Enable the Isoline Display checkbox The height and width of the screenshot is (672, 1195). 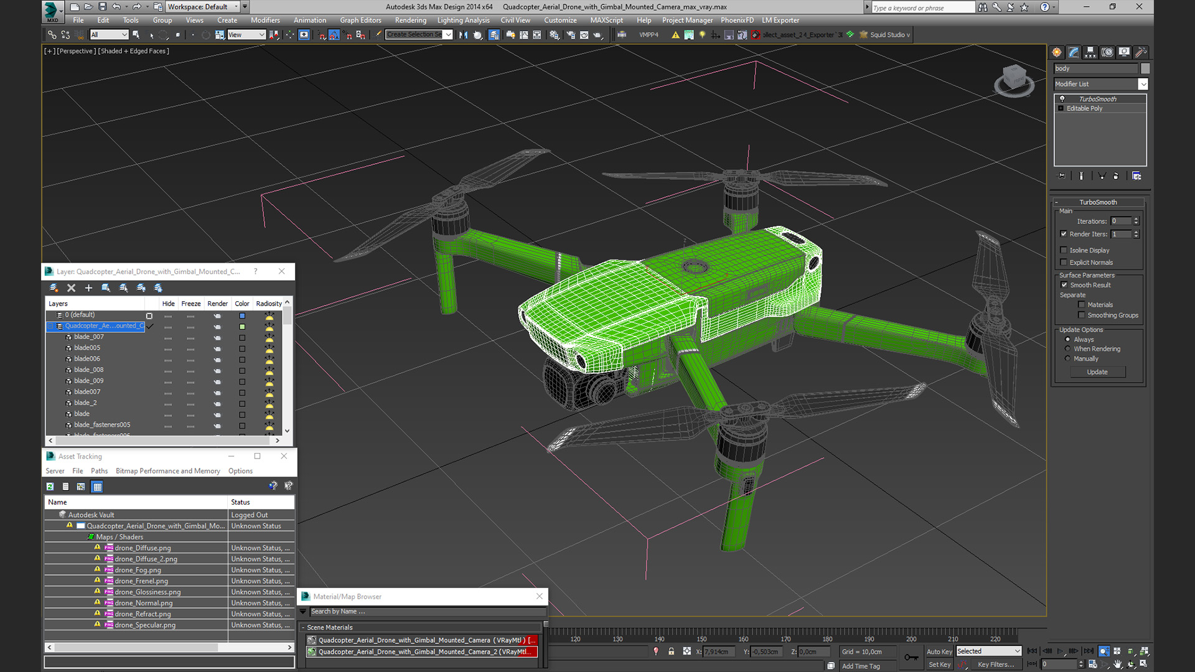point(1064,250)
